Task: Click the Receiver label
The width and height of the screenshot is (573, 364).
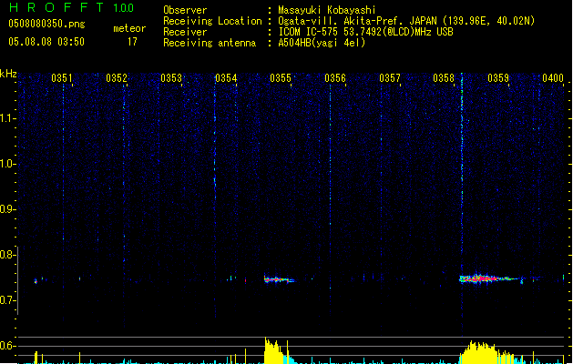Action: (x=185, y=32)
